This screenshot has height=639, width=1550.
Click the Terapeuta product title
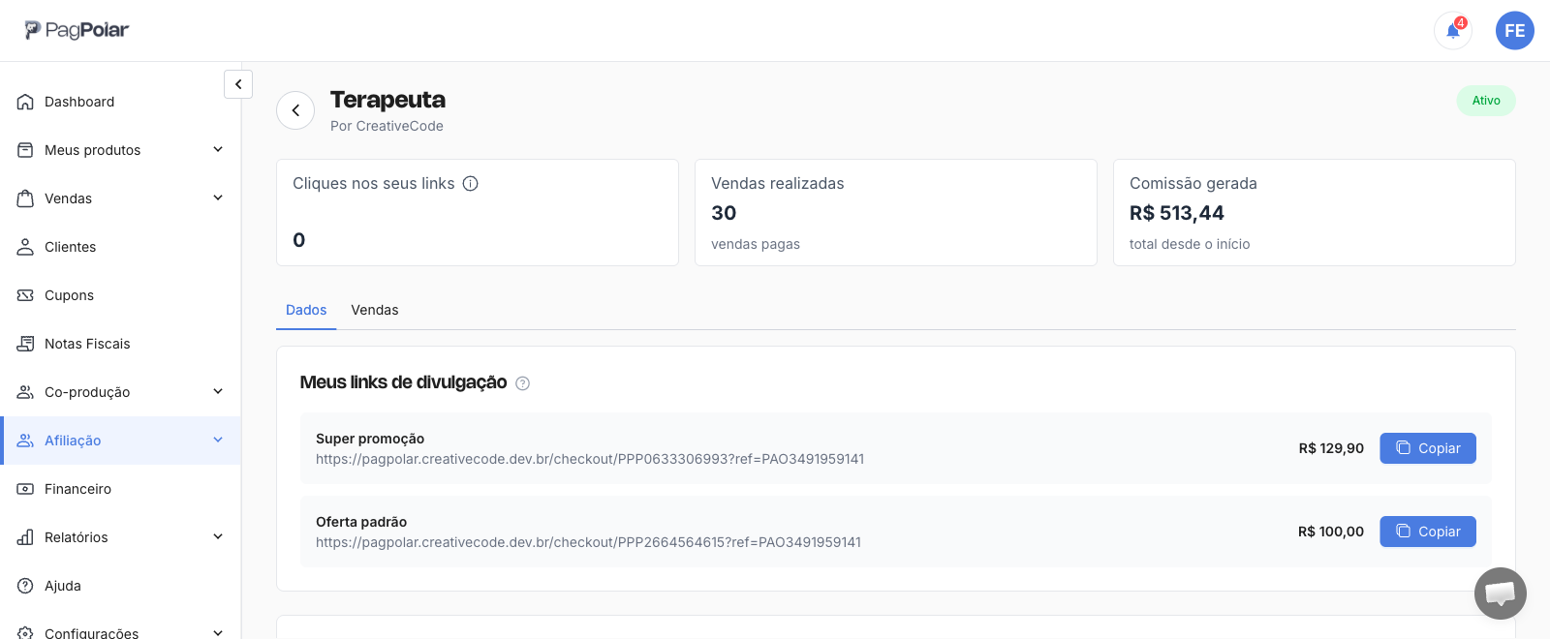[387, 100]
